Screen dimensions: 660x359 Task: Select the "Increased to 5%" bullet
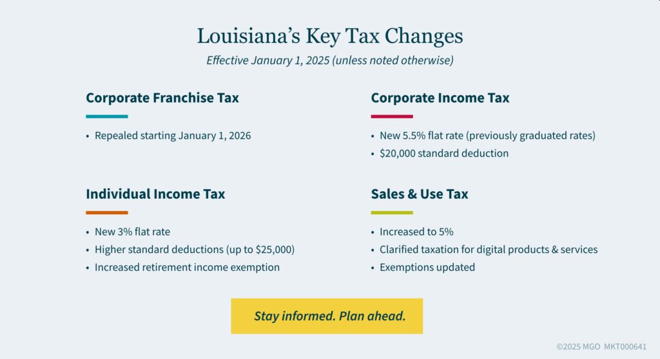click(x=416, y=232)
